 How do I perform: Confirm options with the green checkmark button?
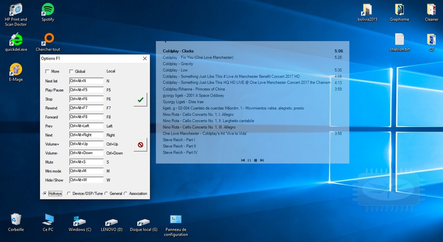click(x=140, y=100)
